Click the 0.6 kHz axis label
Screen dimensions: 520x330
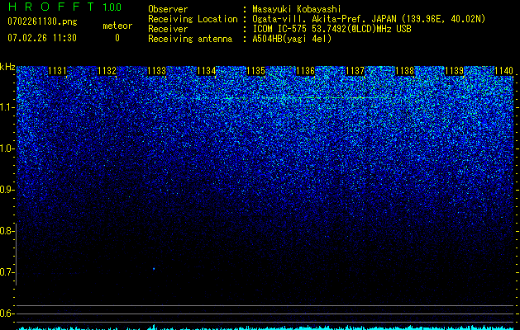(x=6, y=313)
